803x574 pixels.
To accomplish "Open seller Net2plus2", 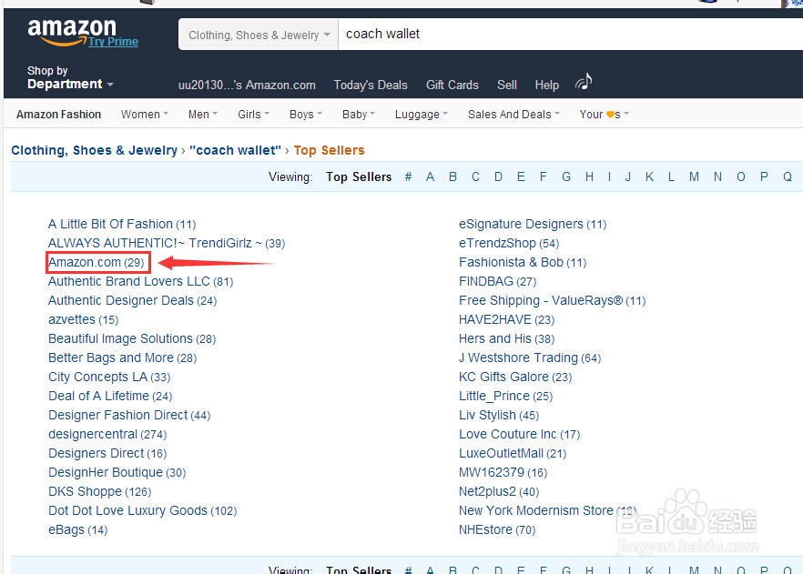I will [x=499, y=491].
